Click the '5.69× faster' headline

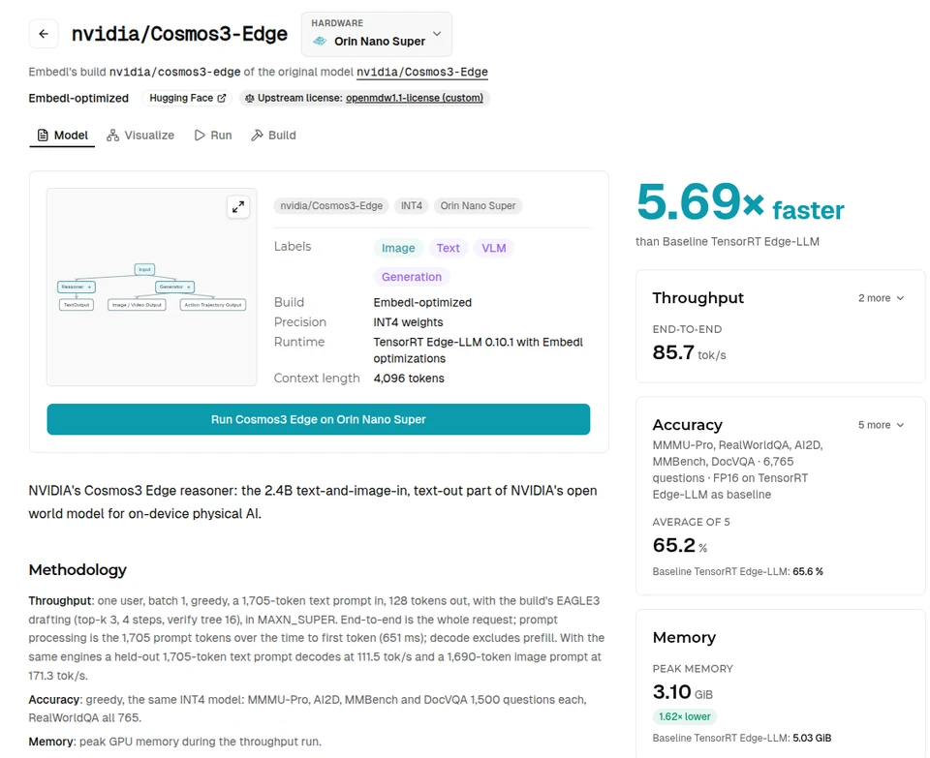coord(740,203)
